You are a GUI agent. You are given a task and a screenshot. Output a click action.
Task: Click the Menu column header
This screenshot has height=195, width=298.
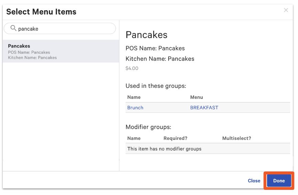tap(196, 97)
